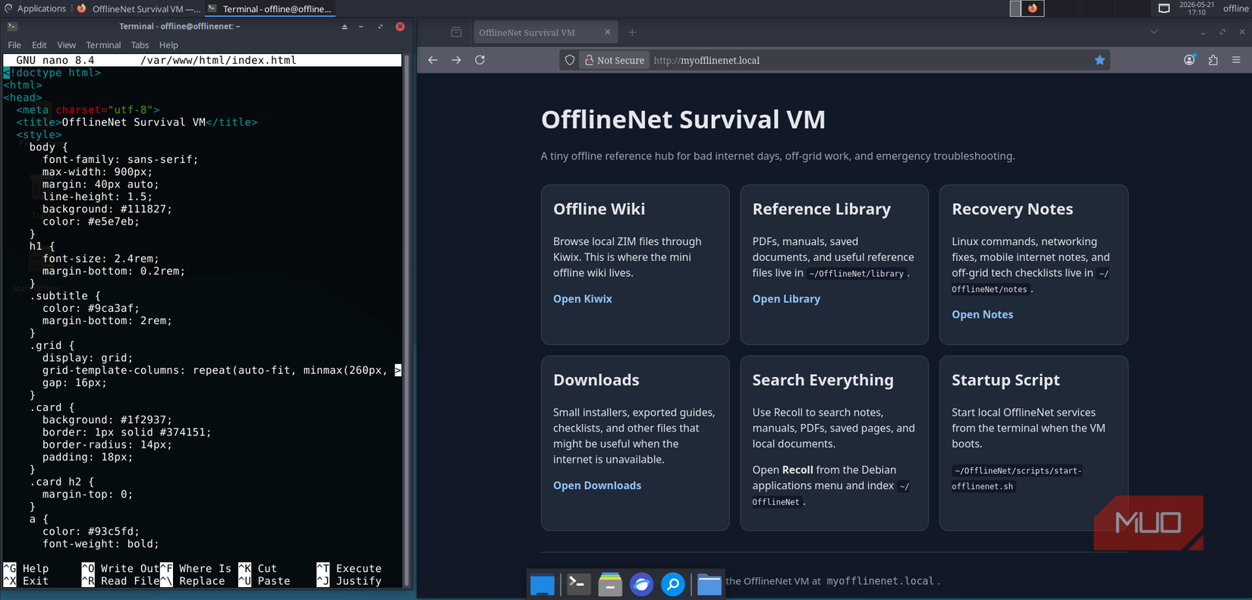Switch to Firefox window in the taskbar
This screenshot has width=1252, height=600.
pos(138,8)
